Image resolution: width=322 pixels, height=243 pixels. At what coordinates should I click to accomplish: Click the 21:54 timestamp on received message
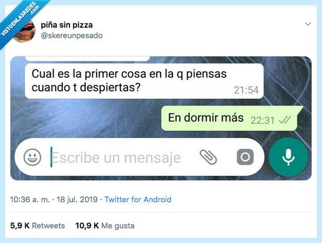point(246,90)
